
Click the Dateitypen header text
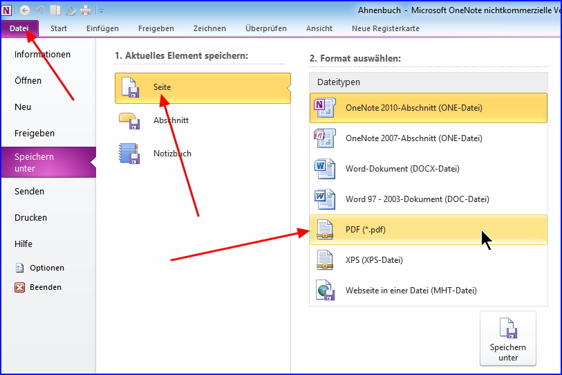(338, 82)
